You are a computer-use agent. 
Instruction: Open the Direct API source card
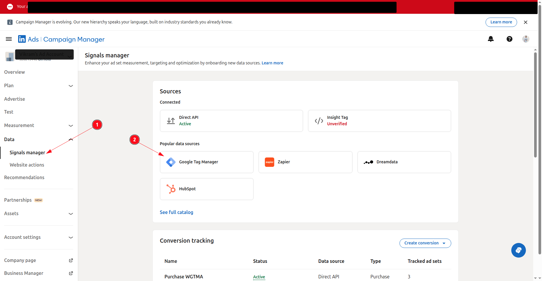pyautogui.click(x=231, y=121)
